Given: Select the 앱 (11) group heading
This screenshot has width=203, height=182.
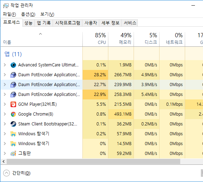Looking at the screenshot, I should point(13,54).
